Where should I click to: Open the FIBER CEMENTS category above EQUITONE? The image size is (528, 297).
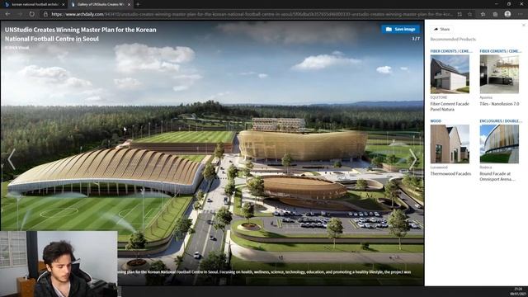click(x=451, y=51)
